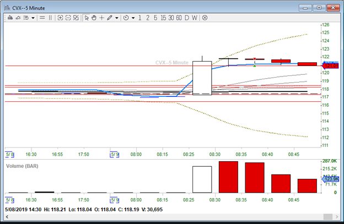Activate the hand pan tool
Screen dimensions: 344x224
[x=94, y=18]
